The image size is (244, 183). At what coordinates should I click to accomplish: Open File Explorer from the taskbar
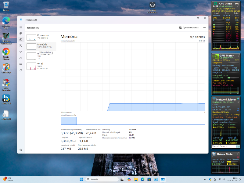tap(136, 179)
